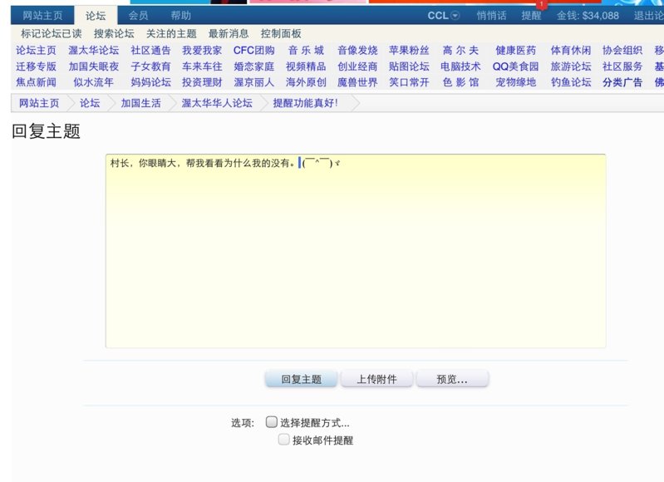The height and width of the screenshot is (482, 664).
Task: Open the 社区服务 link
Action: (622, 66)
